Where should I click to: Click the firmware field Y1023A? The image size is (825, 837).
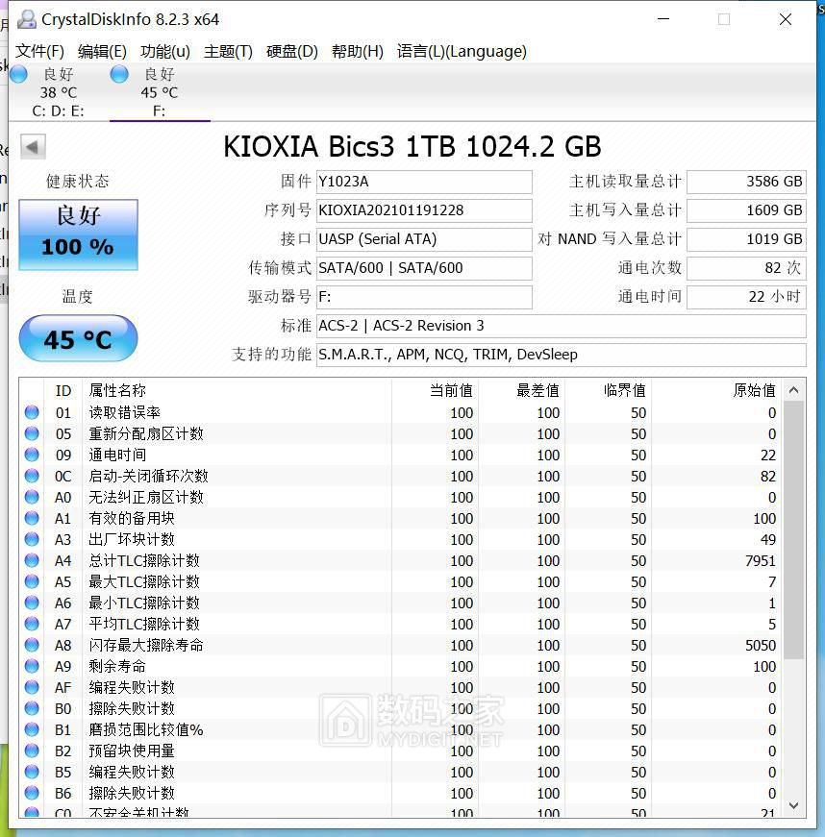point(424,182)
